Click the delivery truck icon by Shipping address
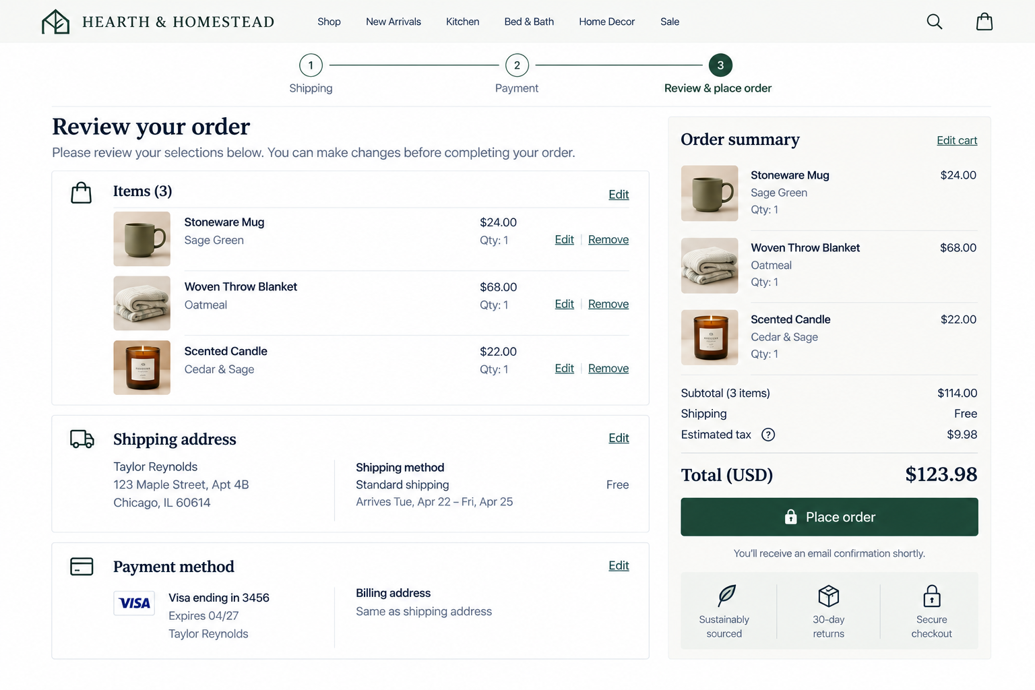This screenshot has width=1035, height=690. pos(82,439)
